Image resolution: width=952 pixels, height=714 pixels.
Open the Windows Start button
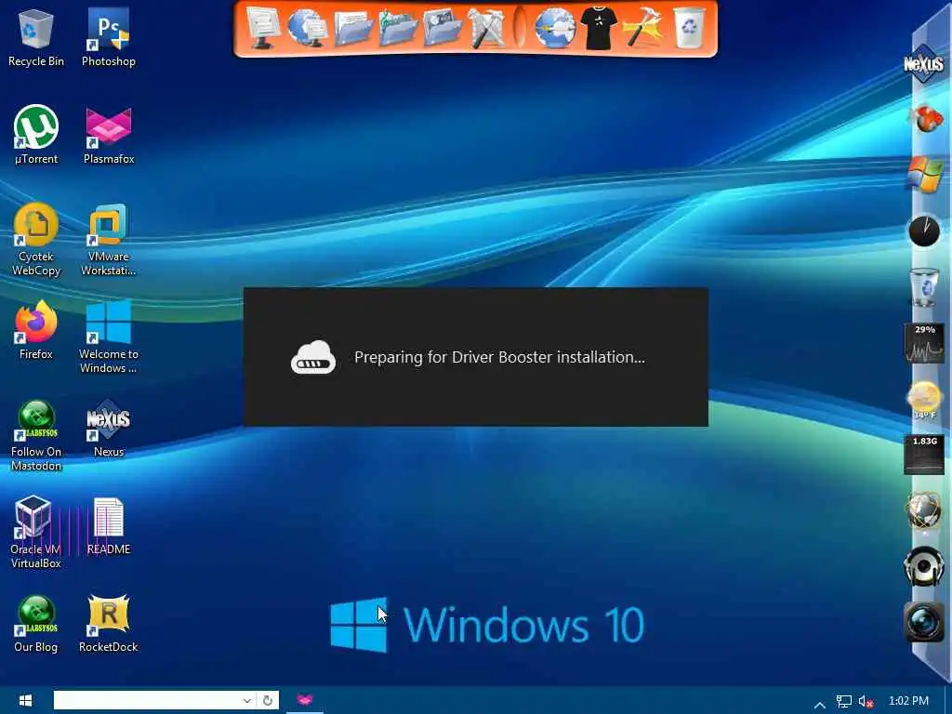(x=25, y=700)
